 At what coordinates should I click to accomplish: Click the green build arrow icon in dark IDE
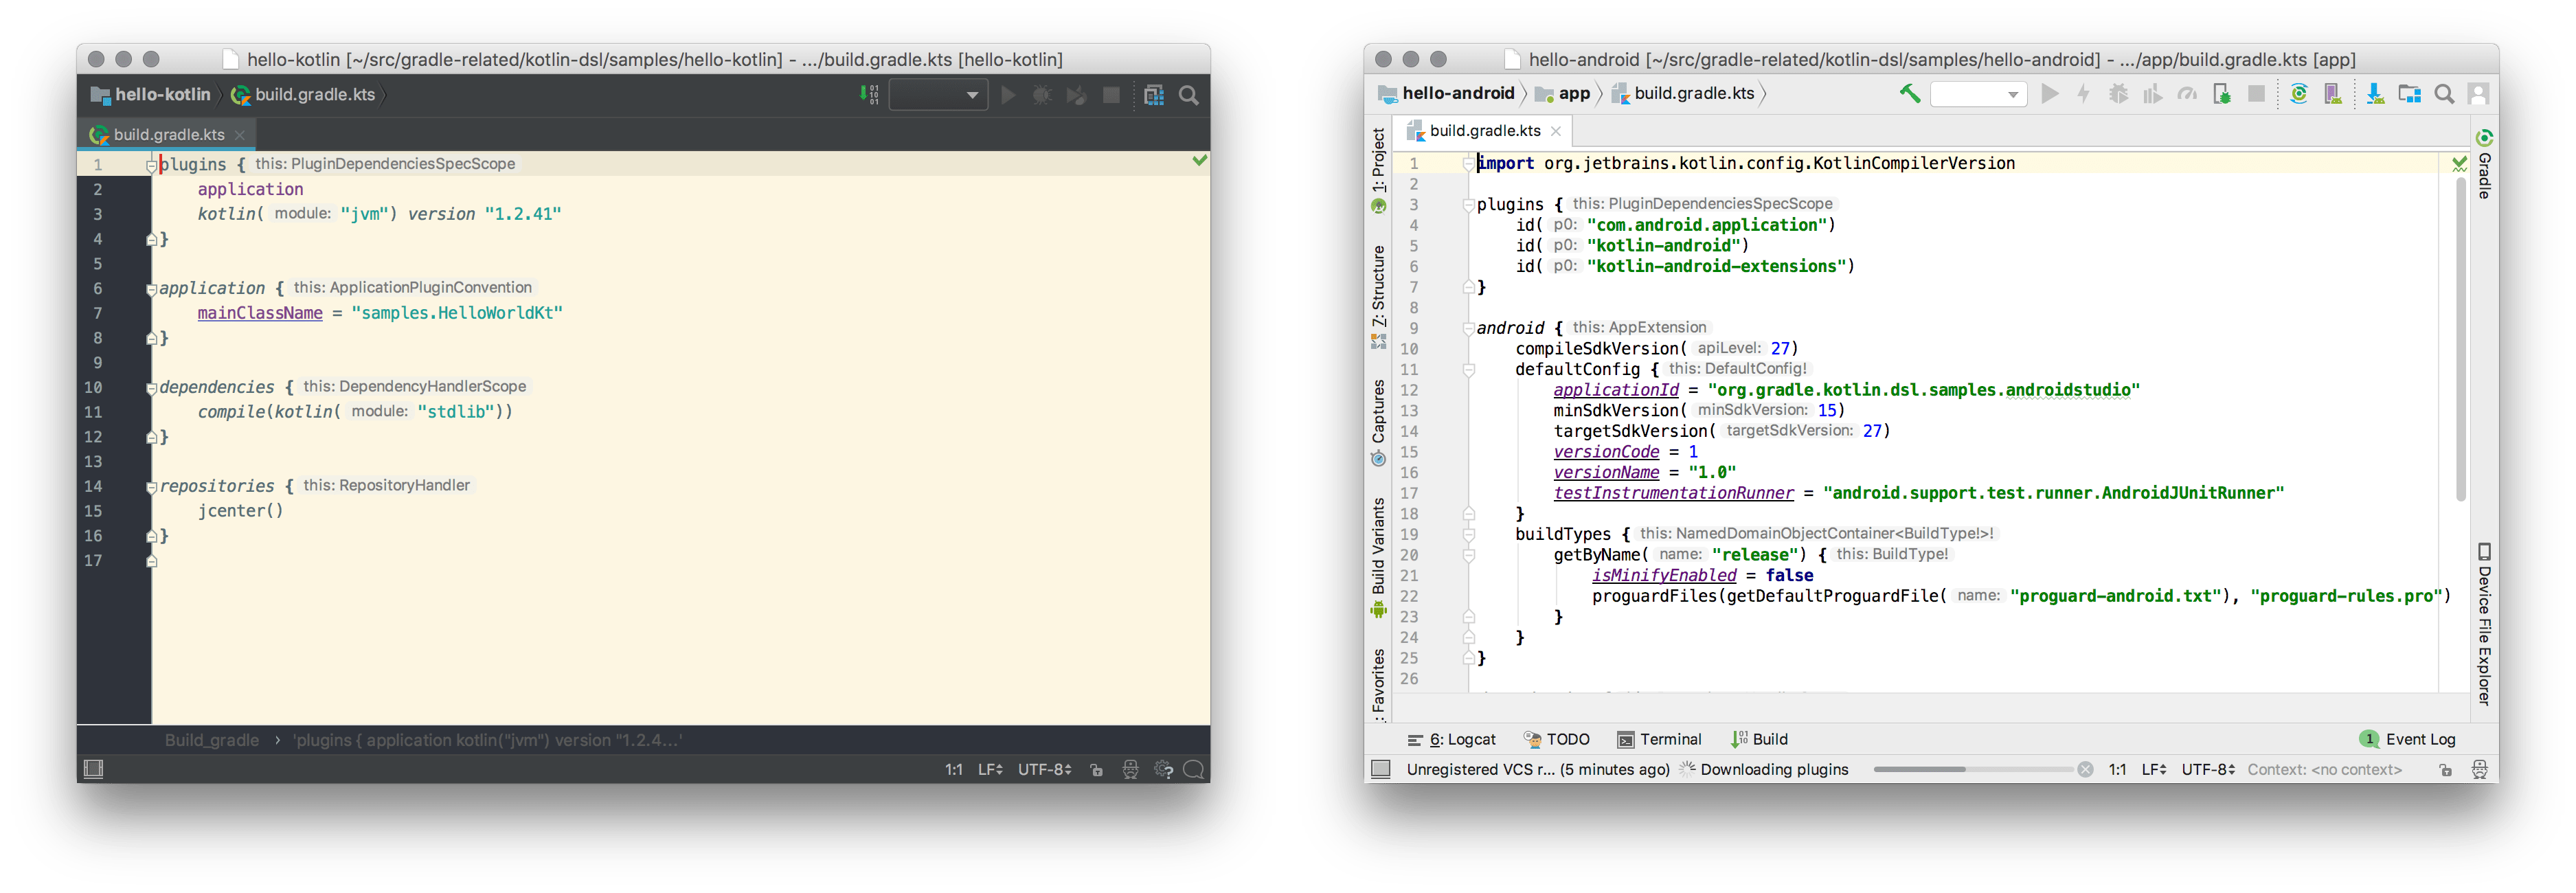[869, 95]
